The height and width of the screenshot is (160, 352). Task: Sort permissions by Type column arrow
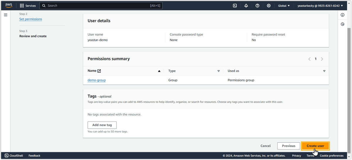219,71
